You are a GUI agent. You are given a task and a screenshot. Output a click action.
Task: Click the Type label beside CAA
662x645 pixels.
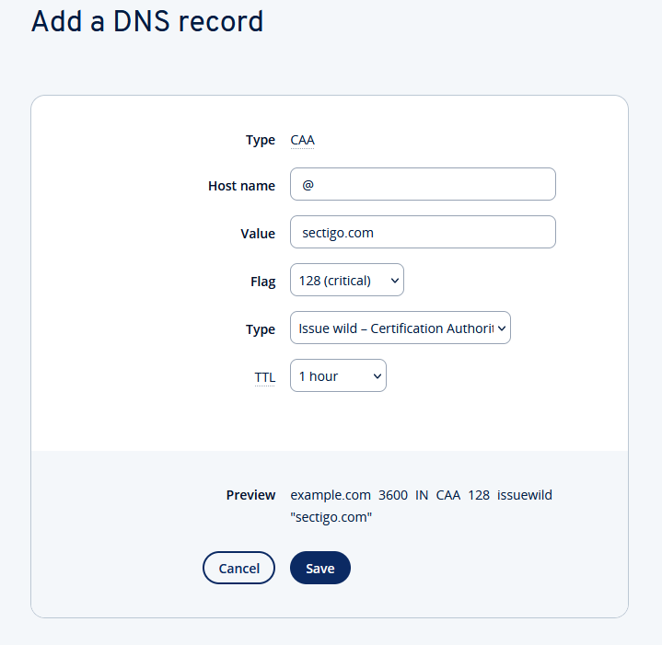coord(261,141)
